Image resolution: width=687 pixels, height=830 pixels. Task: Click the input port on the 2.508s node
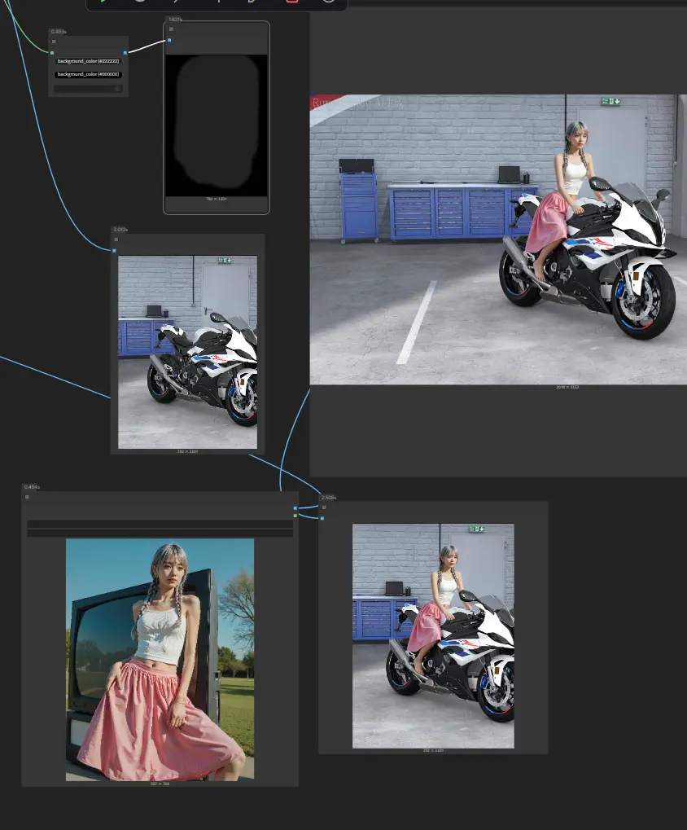[322, 518]
